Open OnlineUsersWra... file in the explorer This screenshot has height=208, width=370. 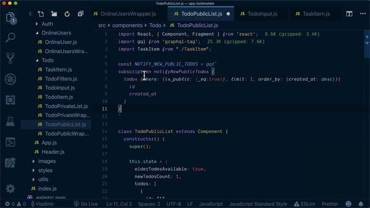tap(66, 51)
